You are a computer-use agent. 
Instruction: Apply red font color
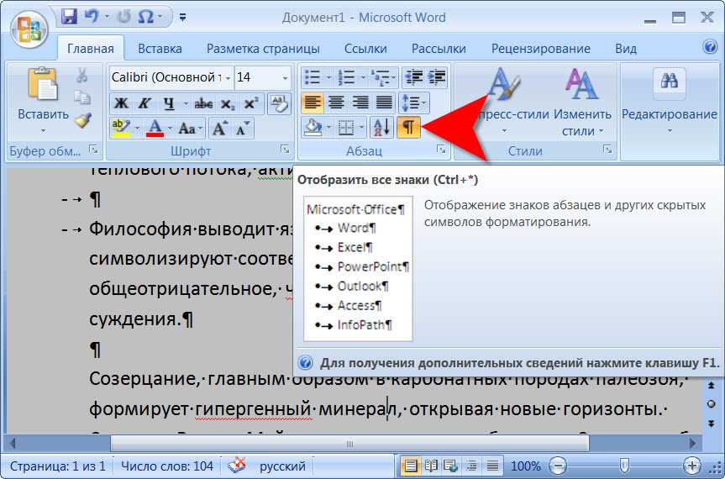tap(155, 128)
